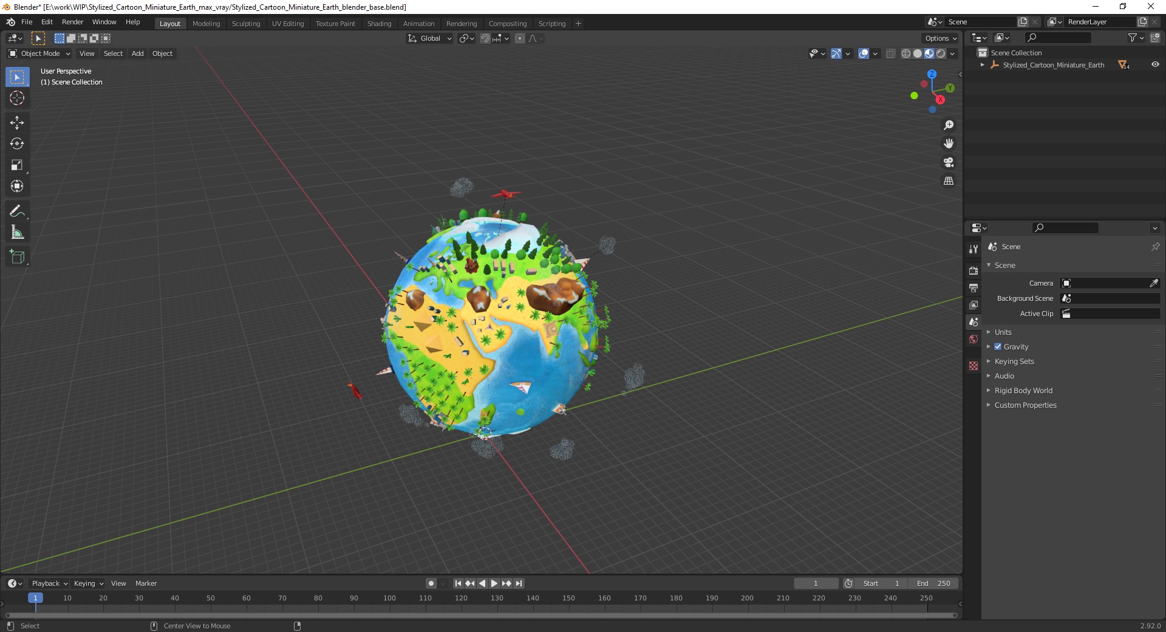Open the Output properties tab
Screen dimensions: 1166x632
coord(973,287)
